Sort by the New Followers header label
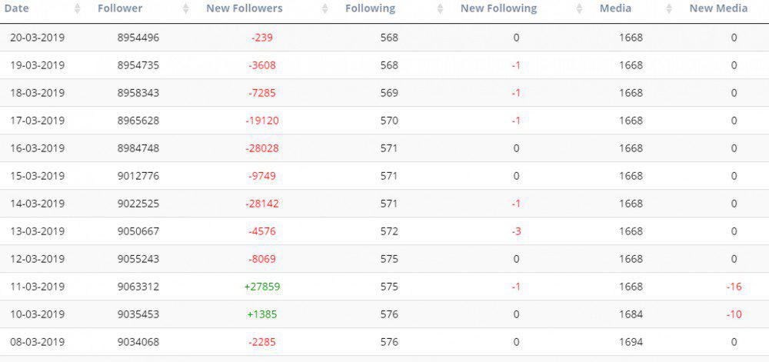The image size is (769, 362). point(244,8)
